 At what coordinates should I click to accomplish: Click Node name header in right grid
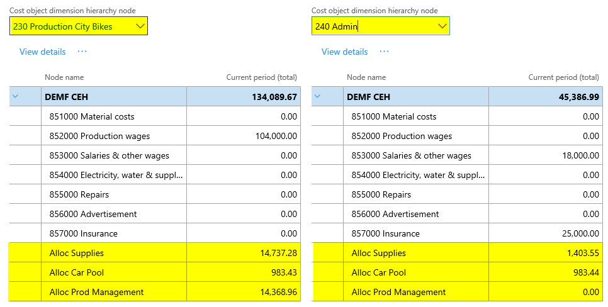(x=366, y=77)
